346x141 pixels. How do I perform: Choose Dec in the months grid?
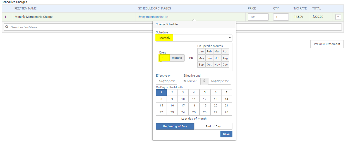[225, 65]
